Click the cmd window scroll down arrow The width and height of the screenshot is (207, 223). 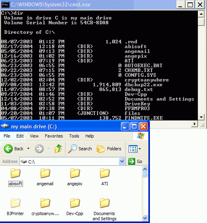click(201, 117)
